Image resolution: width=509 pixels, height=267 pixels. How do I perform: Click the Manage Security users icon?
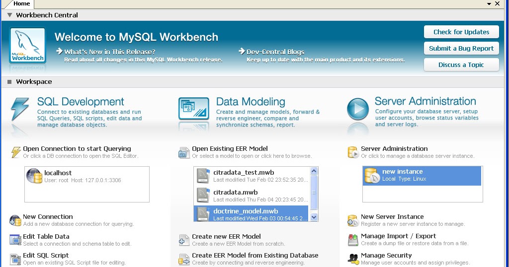pos(353,259)
